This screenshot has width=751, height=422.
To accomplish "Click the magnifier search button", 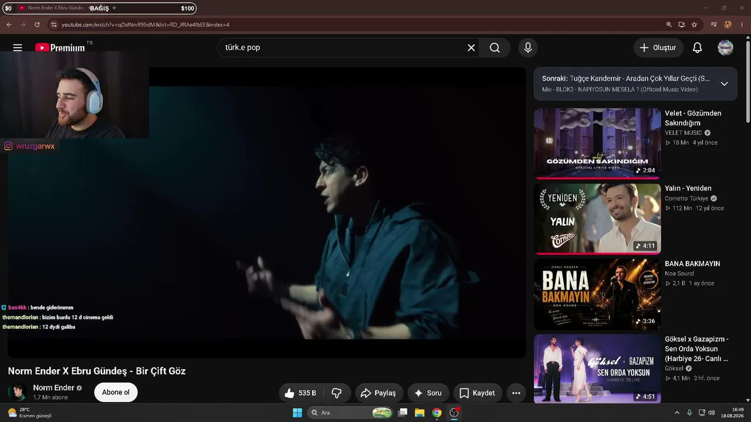I will click(495, 47).
